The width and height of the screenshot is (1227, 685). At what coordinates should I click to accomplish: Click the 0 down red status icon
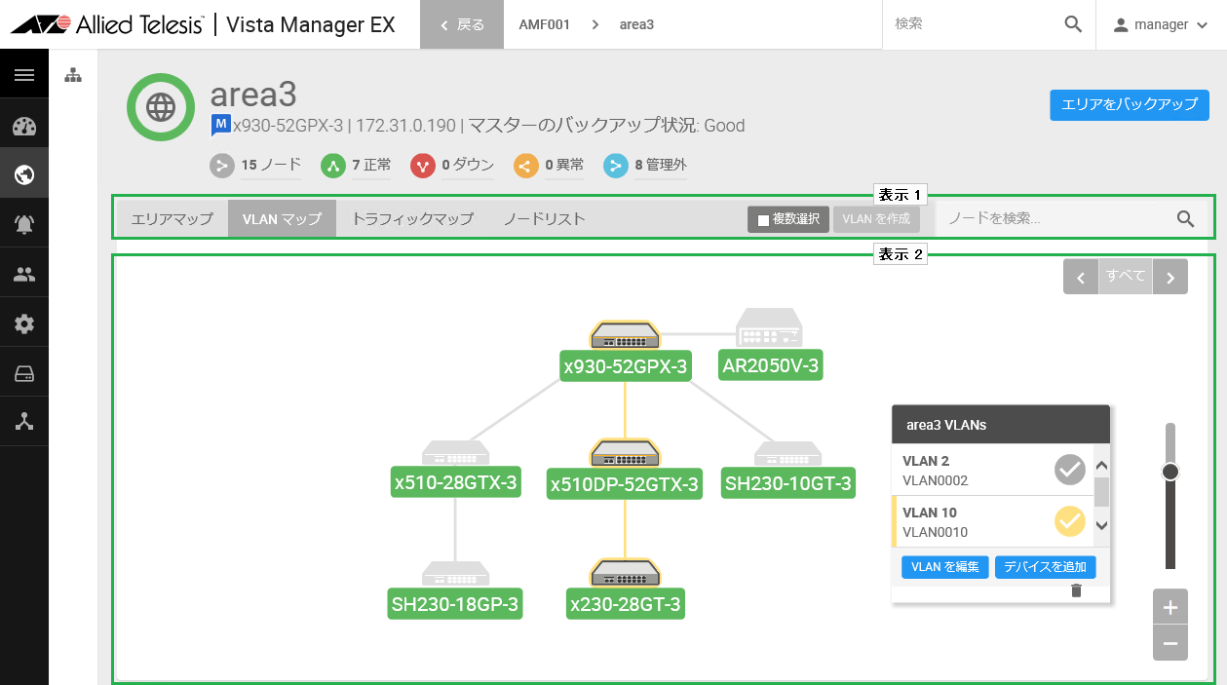click(x=423, y=166)
